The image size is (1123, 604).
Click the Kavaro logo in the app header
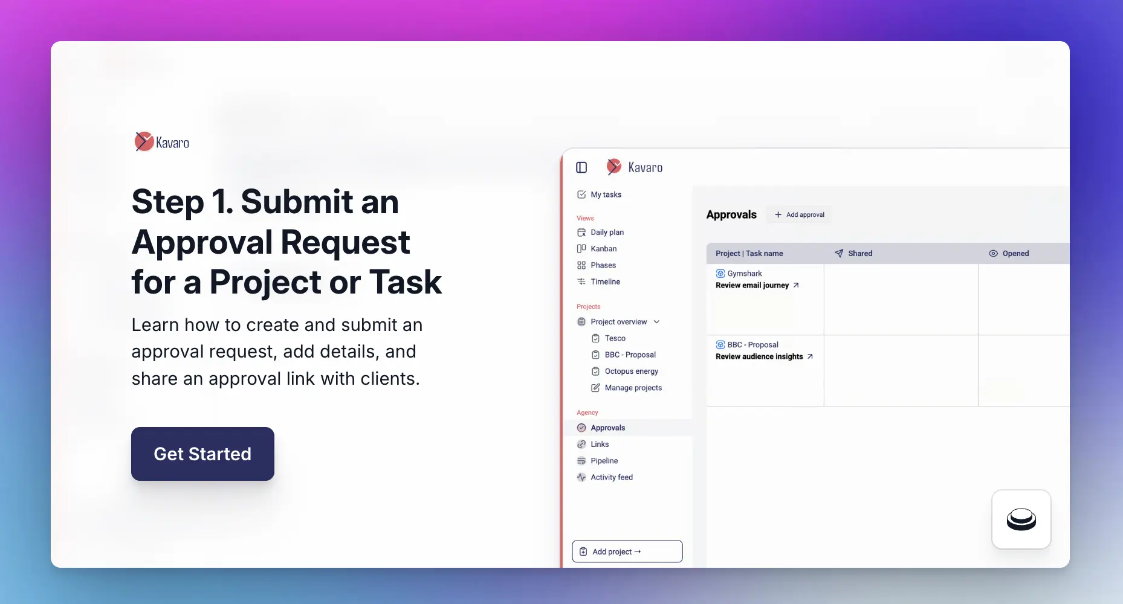pos(635,167)
